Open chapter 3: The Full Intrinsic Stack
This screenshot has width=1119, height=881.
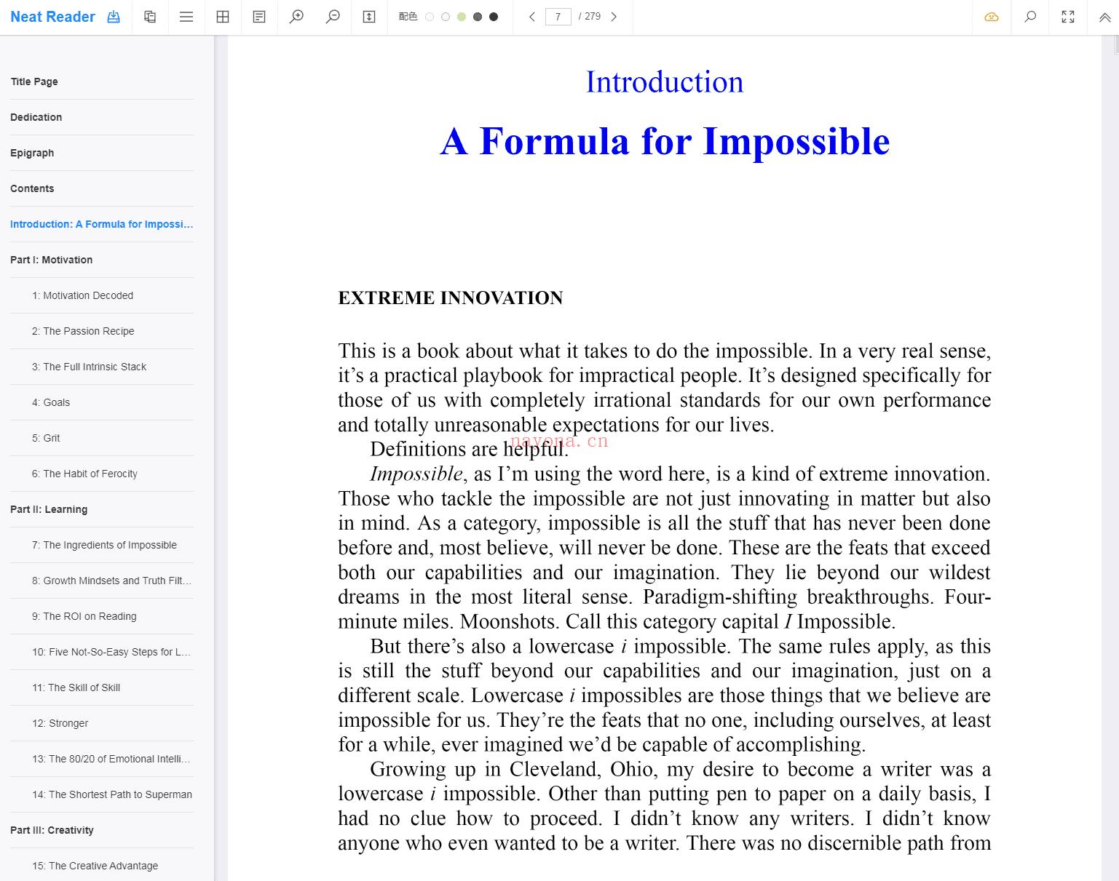click(102, 367)
